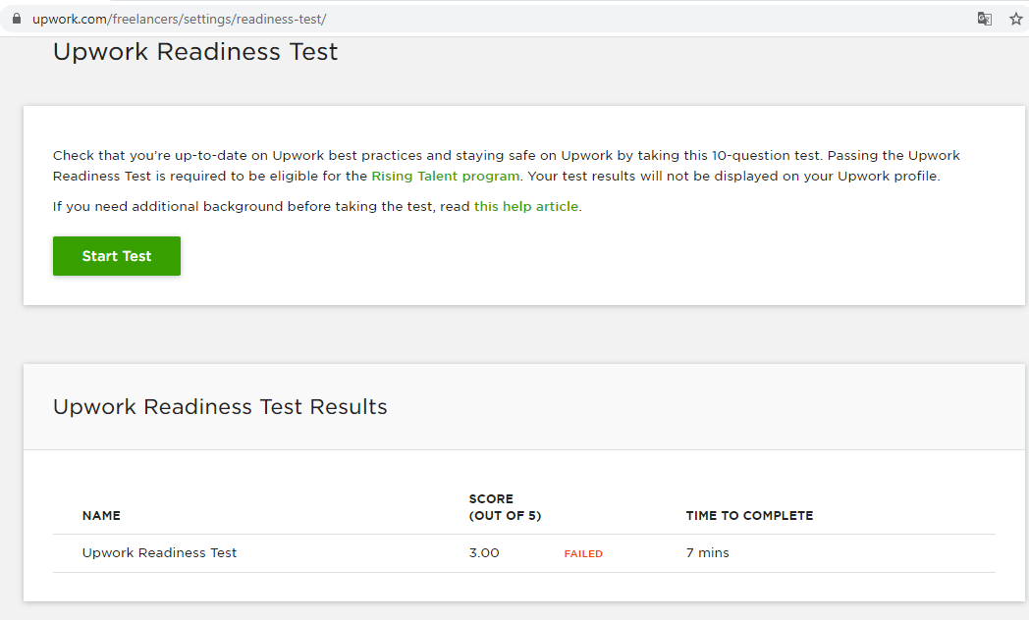The image size is (1029, 620).
Task: Select the 'Upwork Readiness Test' page heading
Action: point(195,52)
